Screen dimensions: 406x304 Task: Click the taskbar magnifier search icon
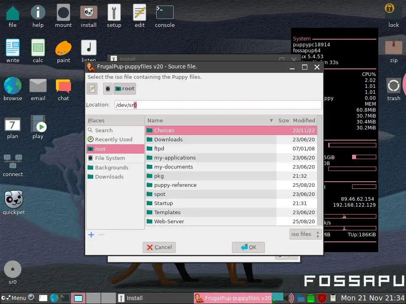coord(32,298)
